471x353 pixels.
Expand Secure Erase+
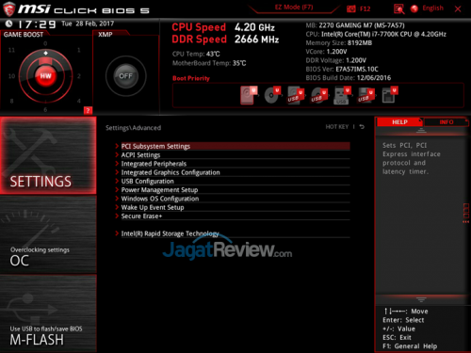point(233,217)
